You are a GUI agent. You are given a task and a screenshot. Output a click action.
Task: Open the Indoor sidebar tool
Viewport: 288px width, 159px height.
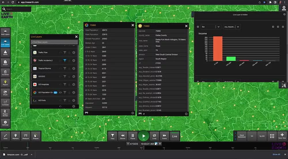(5, 63)
